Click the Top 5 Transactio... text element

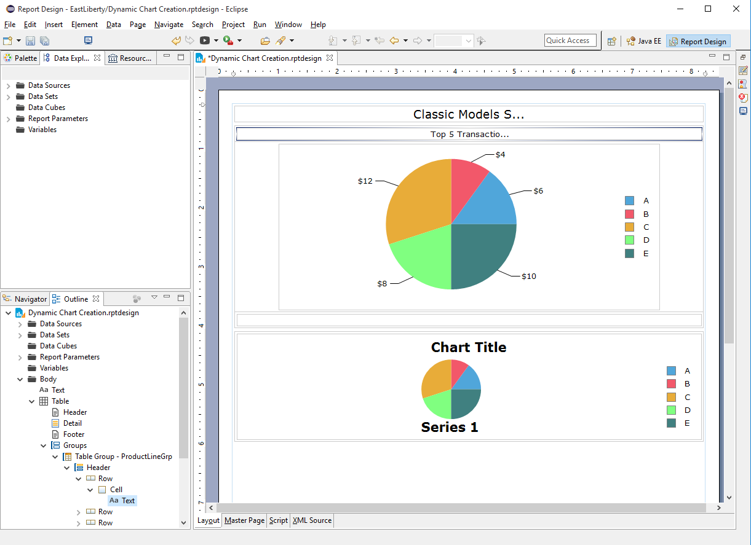(469, 134)
